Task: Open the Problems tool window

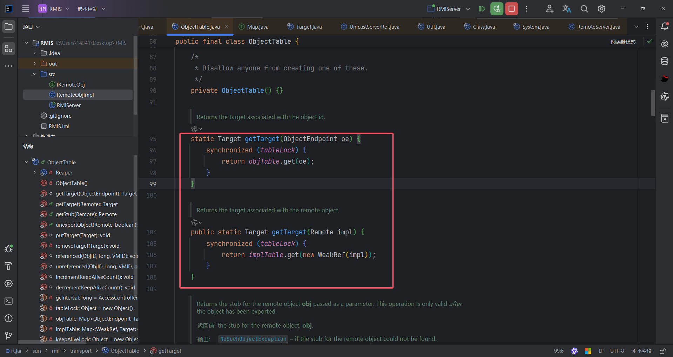Action: coord(9,318)
